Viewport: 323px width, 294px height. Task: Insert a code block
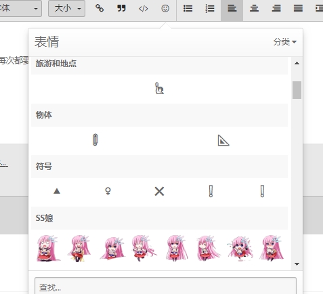tap(144, 9)
